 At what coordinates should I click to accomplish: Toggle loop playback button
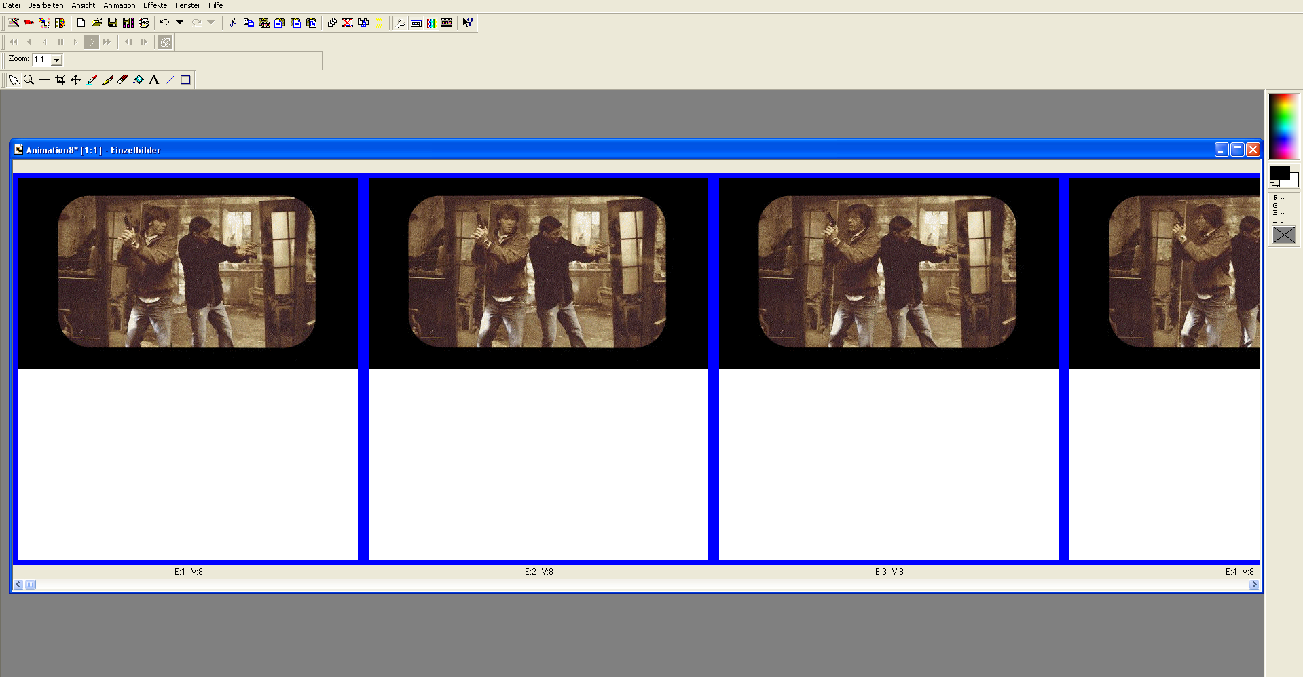[x=165, y=42]
